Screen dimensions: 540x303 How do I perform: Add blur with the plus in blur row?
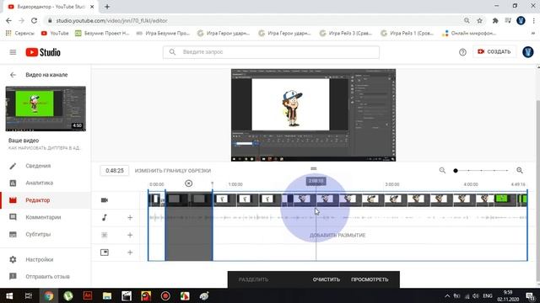tap(130, 235)
